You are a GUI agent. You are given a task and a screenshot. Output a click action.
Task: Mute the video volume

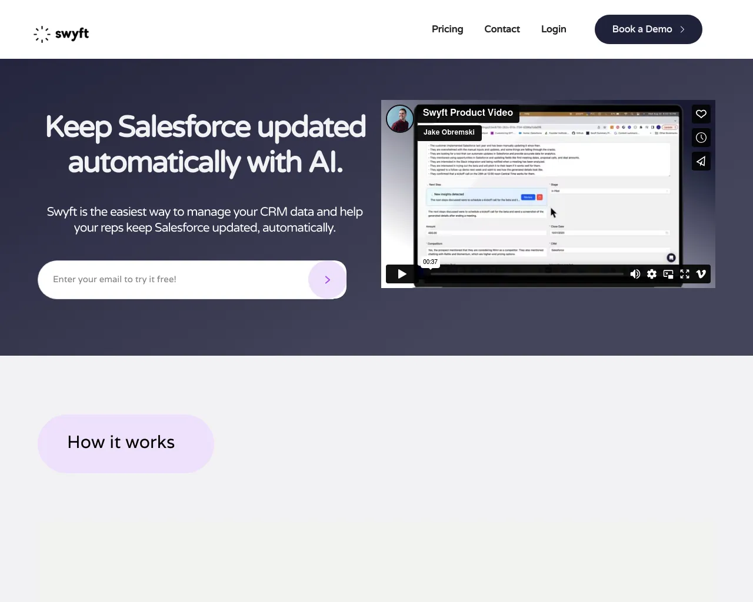coord(635,274)
